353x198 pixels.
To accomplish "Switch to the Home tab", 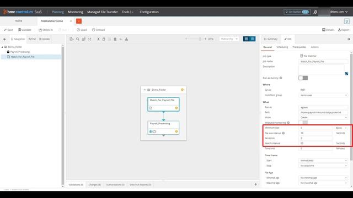I will (18, 21).
